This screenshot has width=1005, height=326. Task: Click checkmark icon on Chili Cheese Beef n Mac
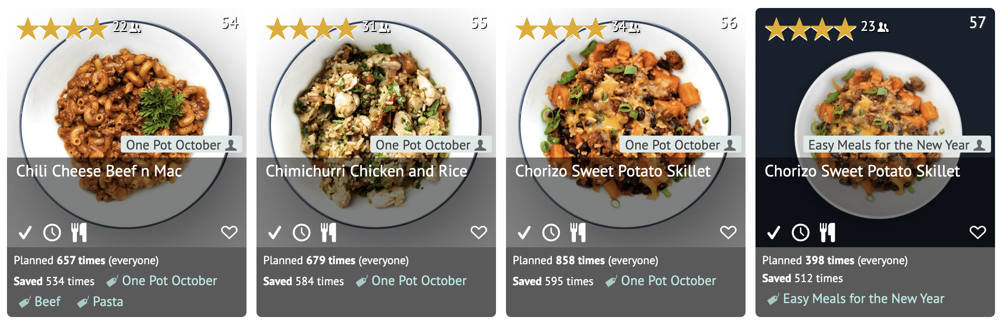(x=25, y=232)
